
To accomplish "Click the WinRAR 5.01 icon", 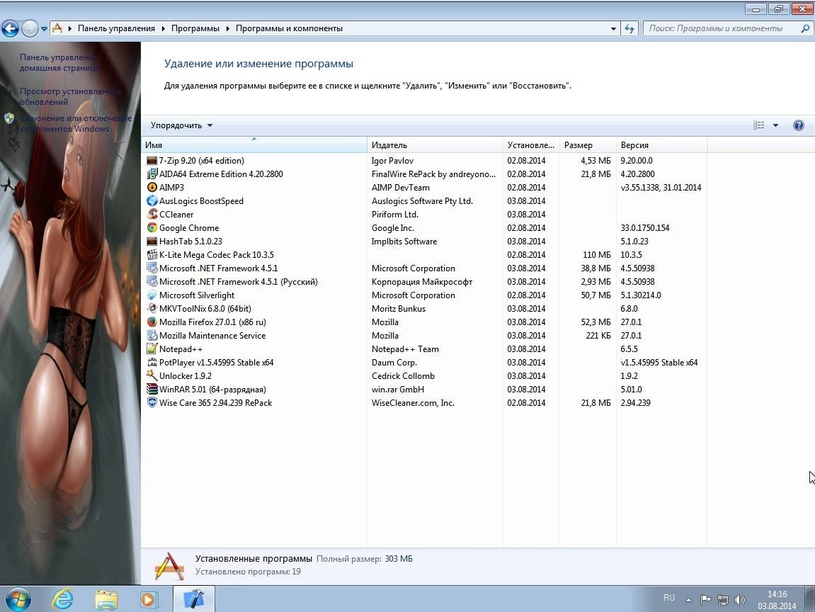I will click(152, 390).
